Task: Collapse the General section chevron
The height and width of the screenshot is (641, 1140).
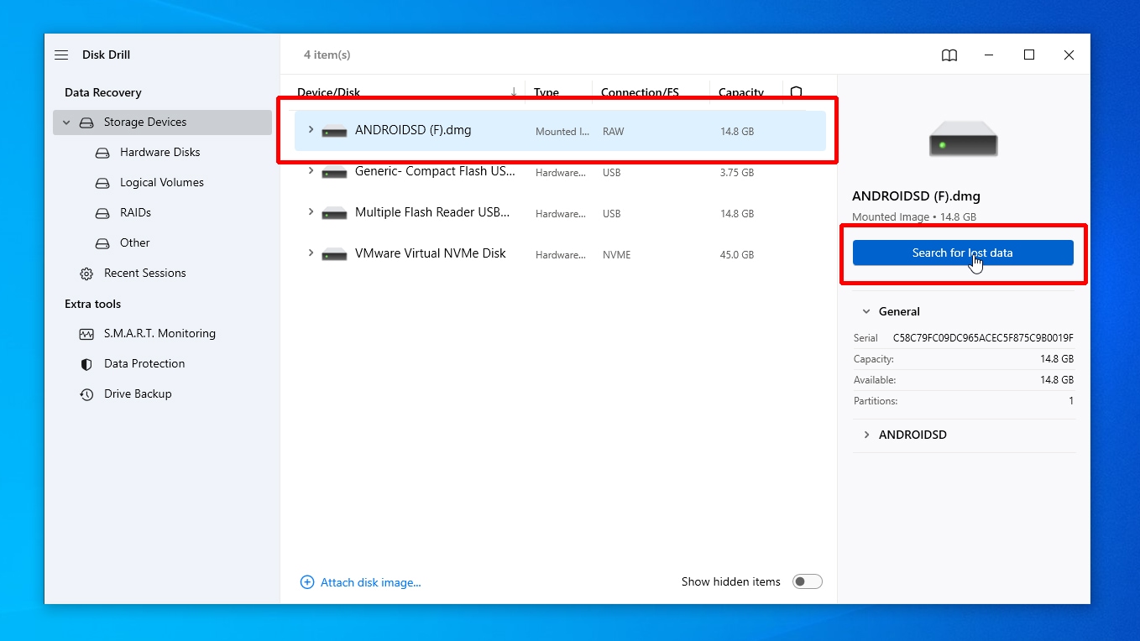Action: (866, 311)
